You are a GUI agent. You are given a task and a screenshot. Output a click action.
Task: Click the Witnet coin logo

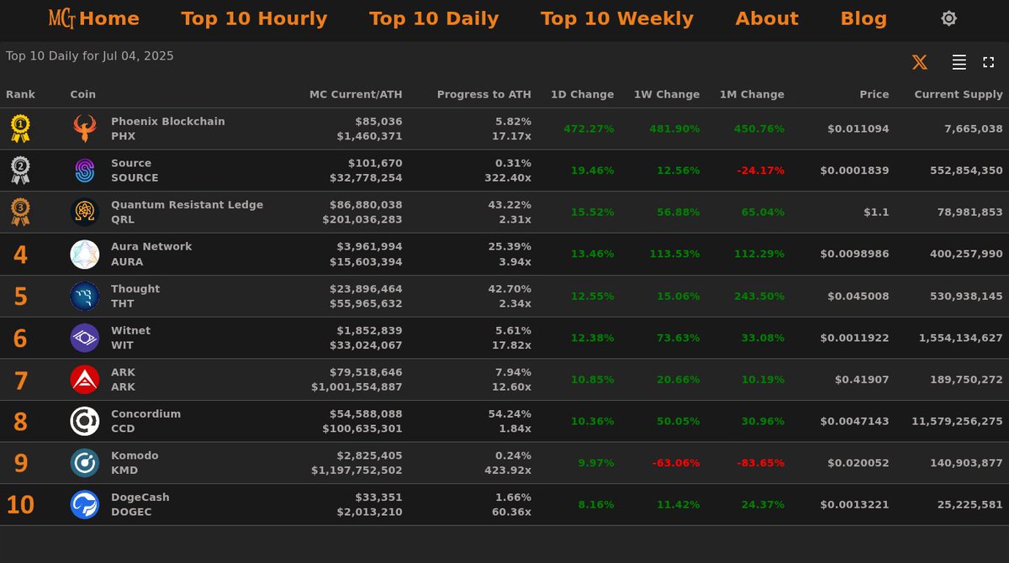point(85,338)
